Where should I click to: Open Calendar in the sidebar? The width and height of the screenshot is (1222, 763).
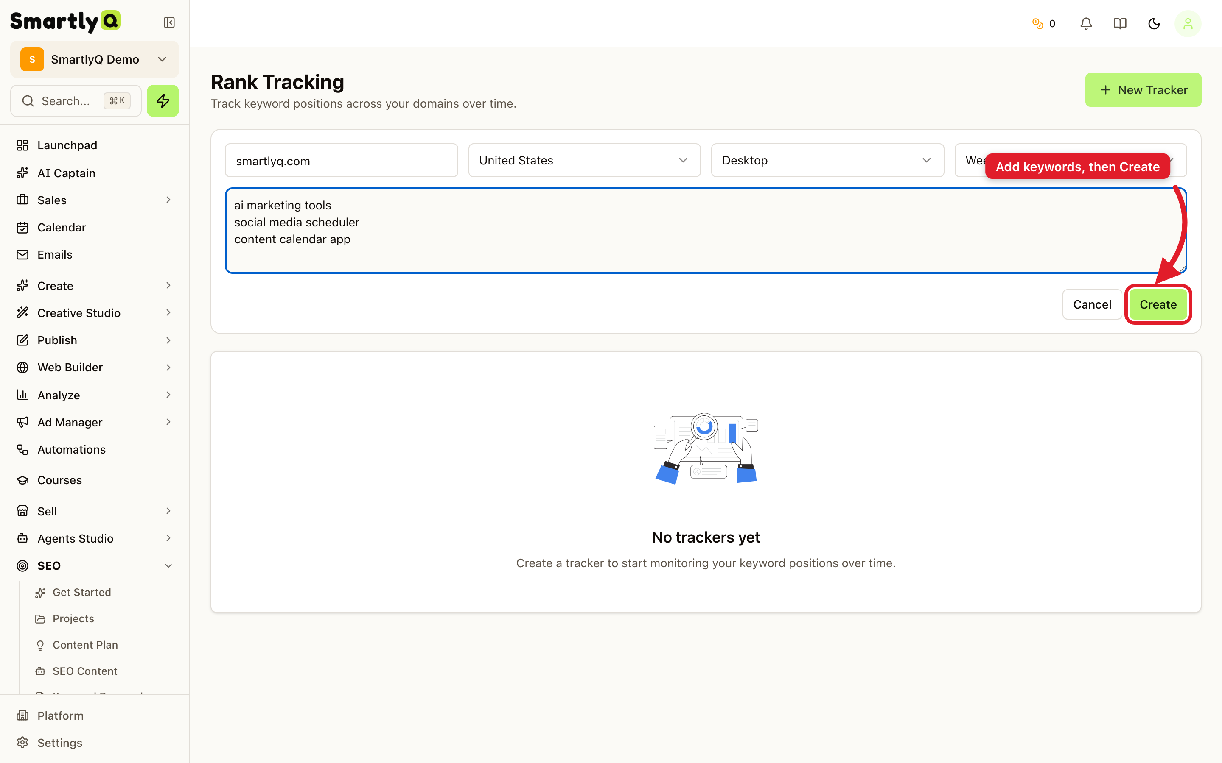[62, 228]
